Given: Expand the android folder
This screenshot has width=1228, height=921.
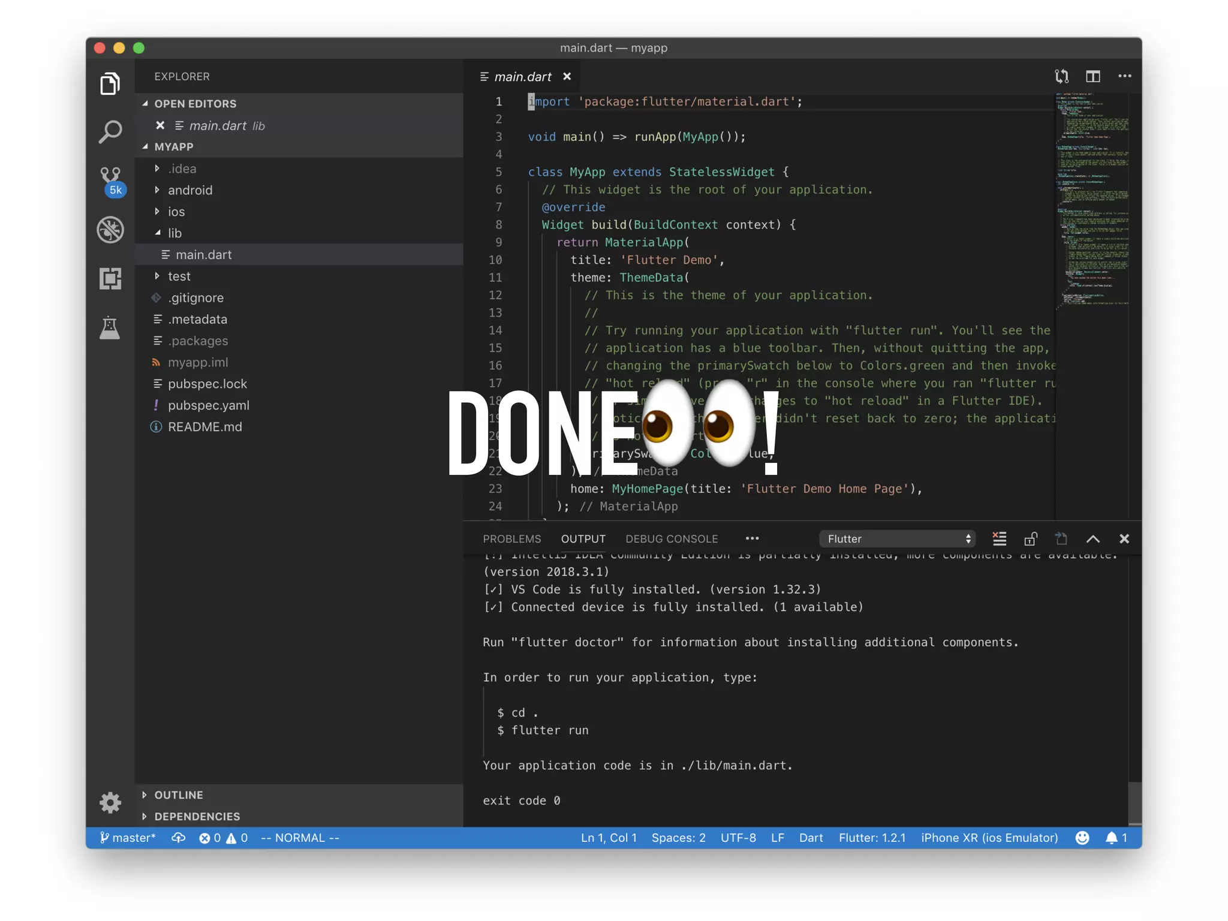Looking at the screenshot, I should pyautogui.click(x=189, y=190).
